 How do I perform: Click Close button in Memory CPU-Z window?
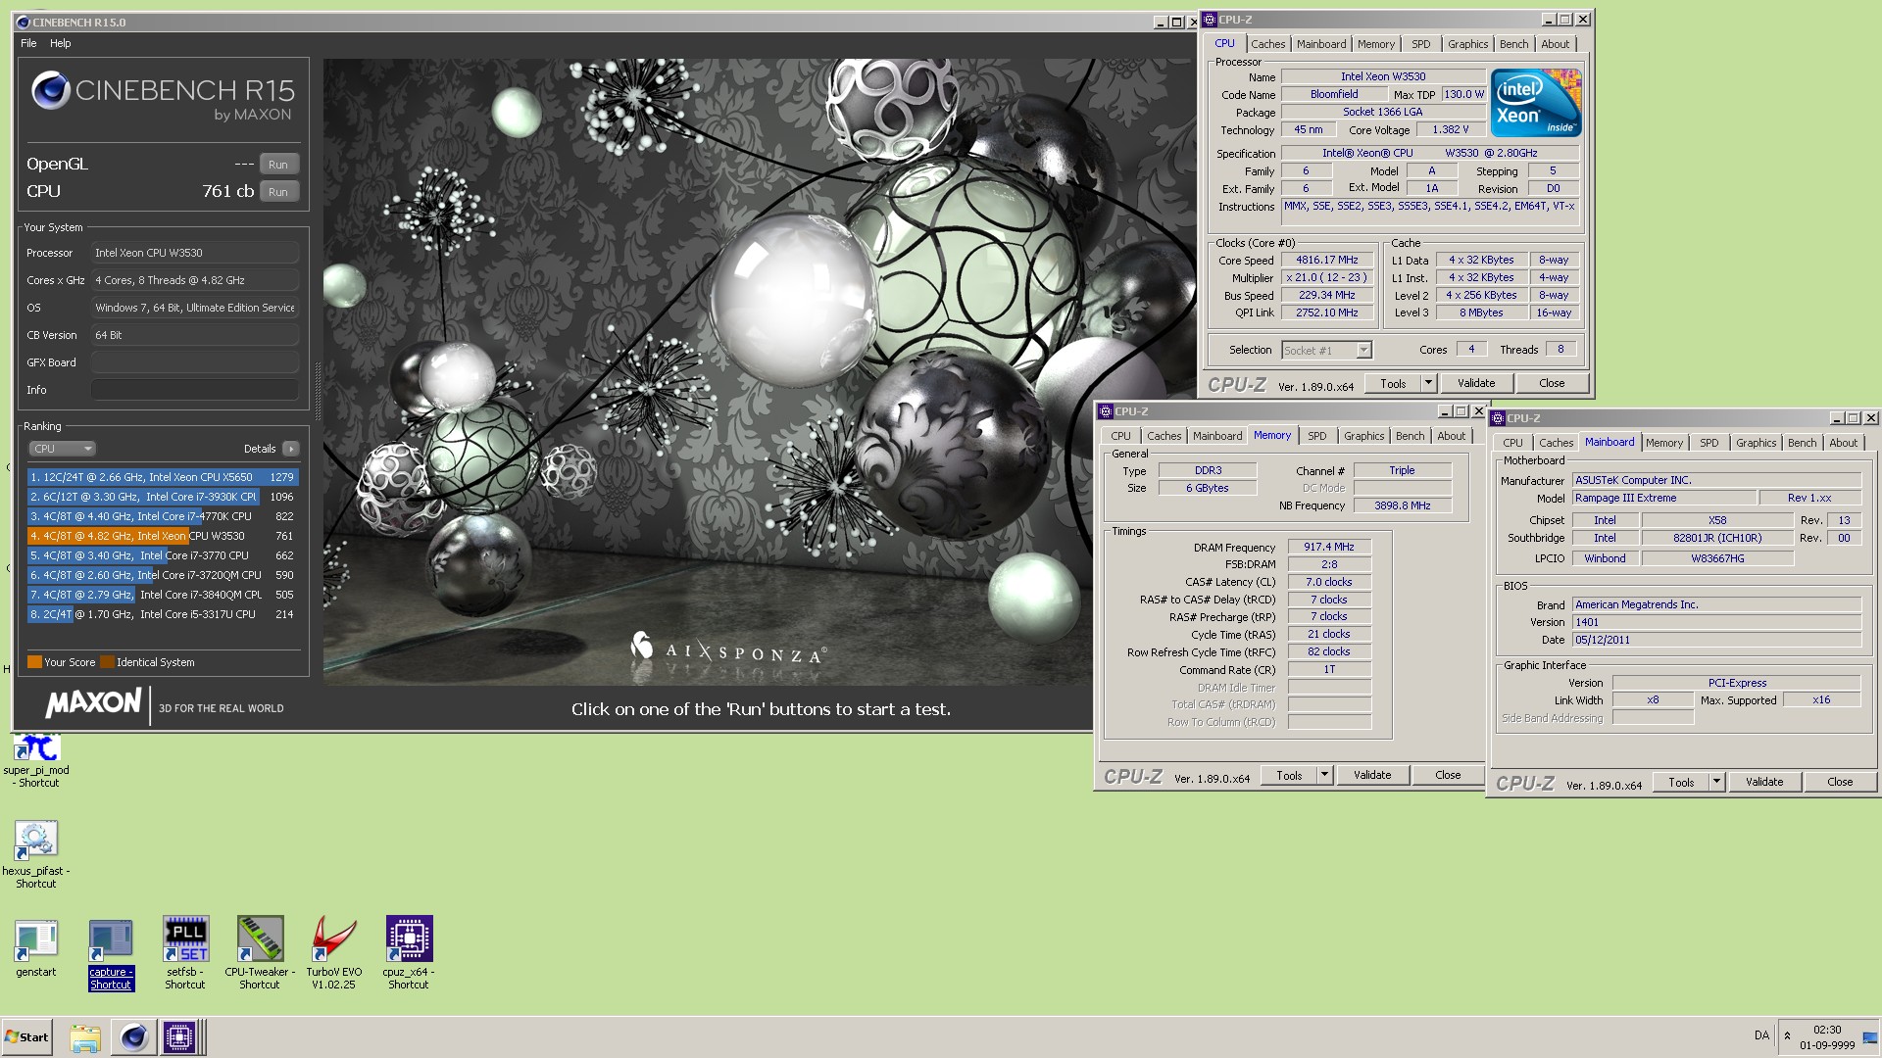point(1448,775)
